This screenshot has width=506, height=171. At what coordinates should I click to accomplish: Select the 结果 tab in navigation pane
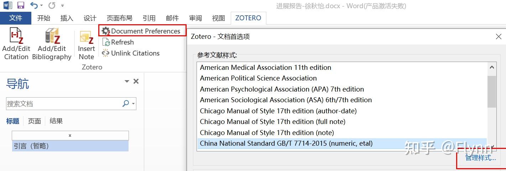click(56, 121)
